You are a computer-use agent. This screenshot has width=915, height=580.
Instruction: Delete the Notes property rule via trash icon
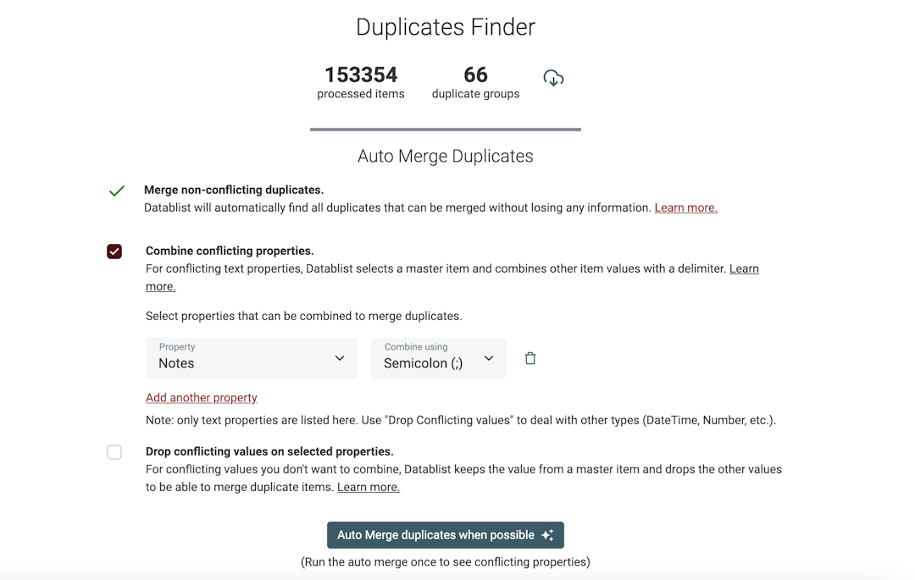[x=530, y=358]
